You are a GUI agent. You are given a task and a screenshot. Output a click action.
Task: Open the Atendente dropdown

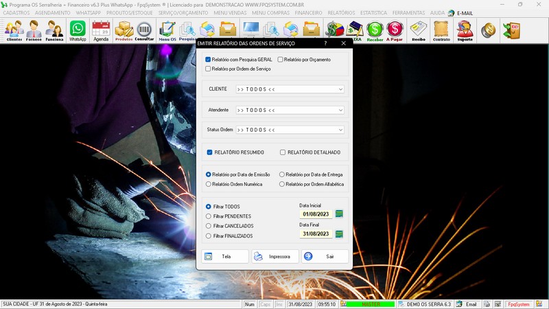tap(340, 110)
